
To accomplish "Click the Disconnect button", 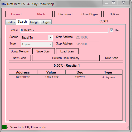I will [x=66, y=14].
